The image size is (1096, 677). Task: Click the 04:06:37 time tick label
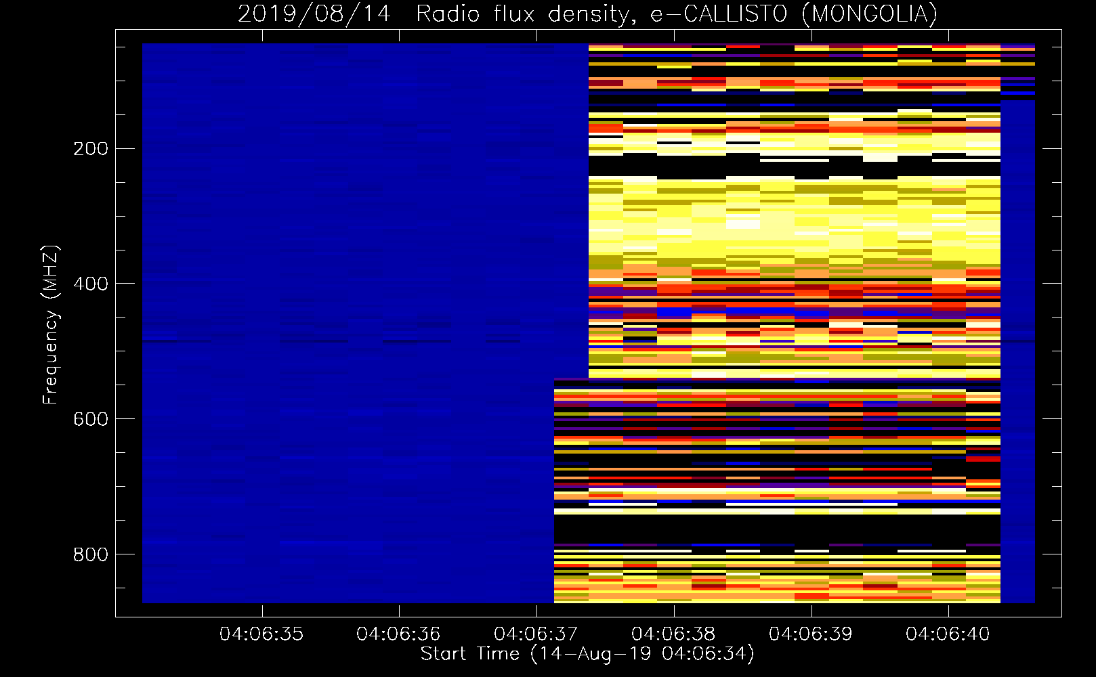[536, 634]
